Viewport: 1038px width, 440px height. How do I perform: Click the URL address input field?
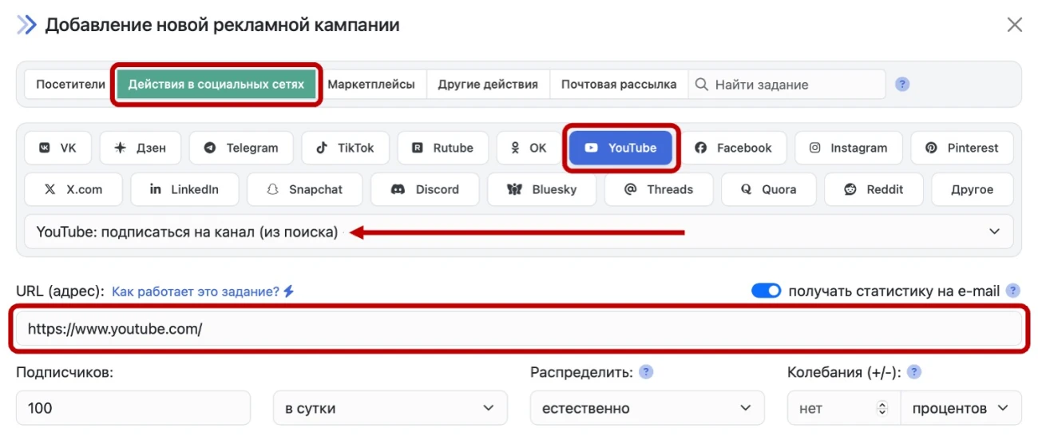pyautogui.click(x=519, y=328)
